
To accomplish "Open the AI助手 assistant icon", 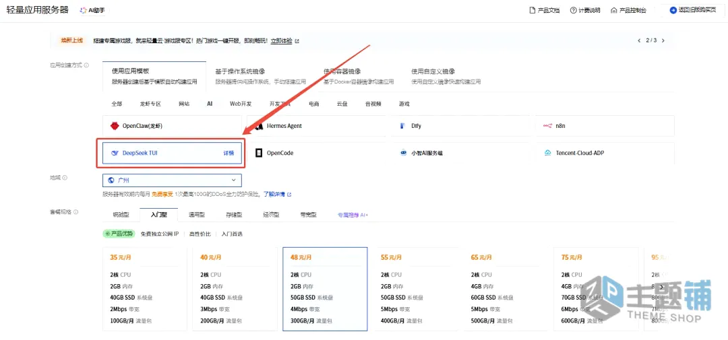I will [x=83, y=10].
